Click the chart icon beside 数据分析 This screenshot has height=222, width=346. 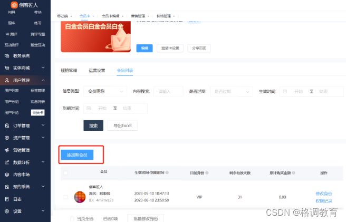(7, 162)
